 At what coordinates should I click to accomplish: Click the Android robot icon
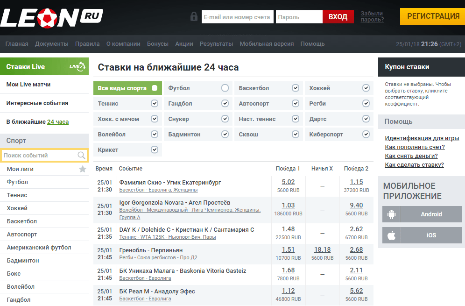(x=391, y=214)
